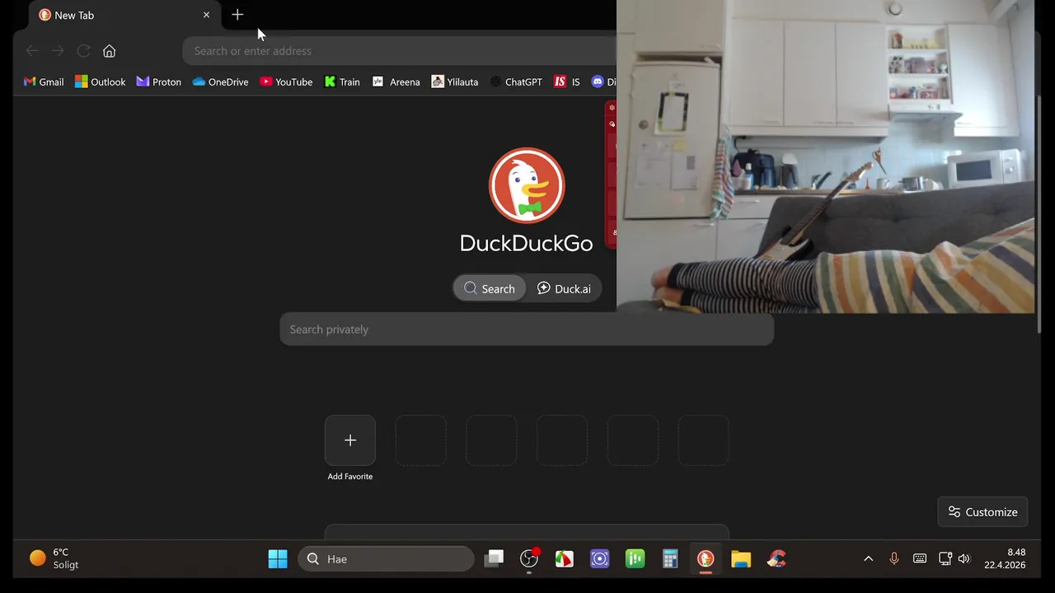Click the Search privately field

(x=527, y=329)
